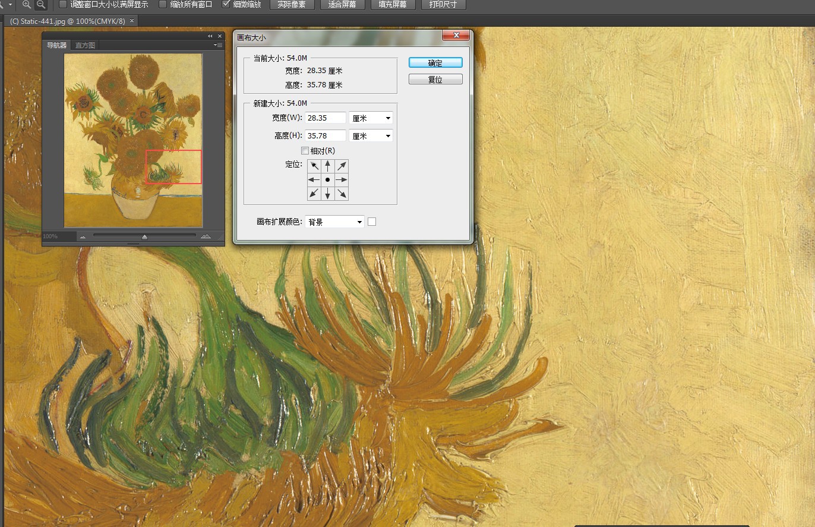This screenshot has width=815, height=527.
Task: Click the 填充屏幕 button
Action: click(393, 5)
